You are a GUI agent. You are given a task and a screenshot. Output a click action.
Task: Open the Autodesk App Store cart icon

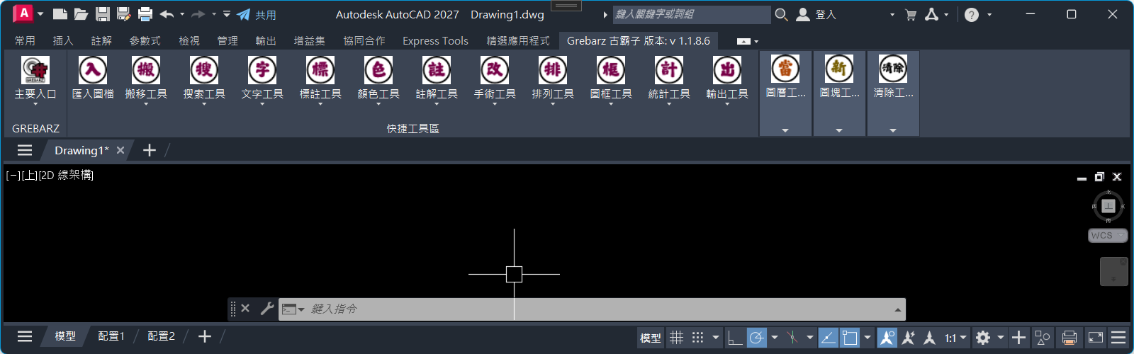pyautogui.click(x=911, y=14)
